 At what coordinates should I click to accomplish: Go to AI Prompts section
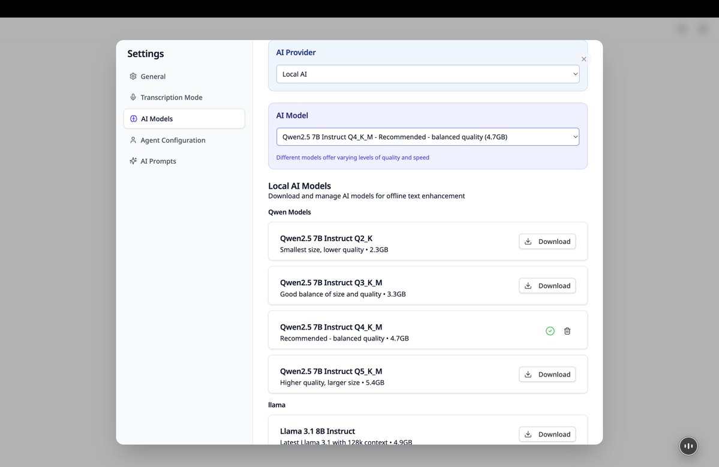click(184, 161)
